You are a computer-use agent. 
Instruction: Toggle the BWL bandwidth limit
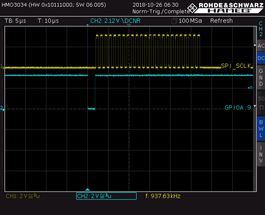261,129
